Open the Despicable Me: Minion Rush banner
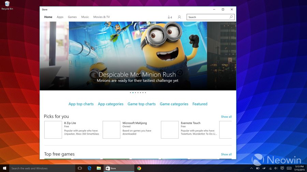This screenshot has height=172, width=307. 138,56
